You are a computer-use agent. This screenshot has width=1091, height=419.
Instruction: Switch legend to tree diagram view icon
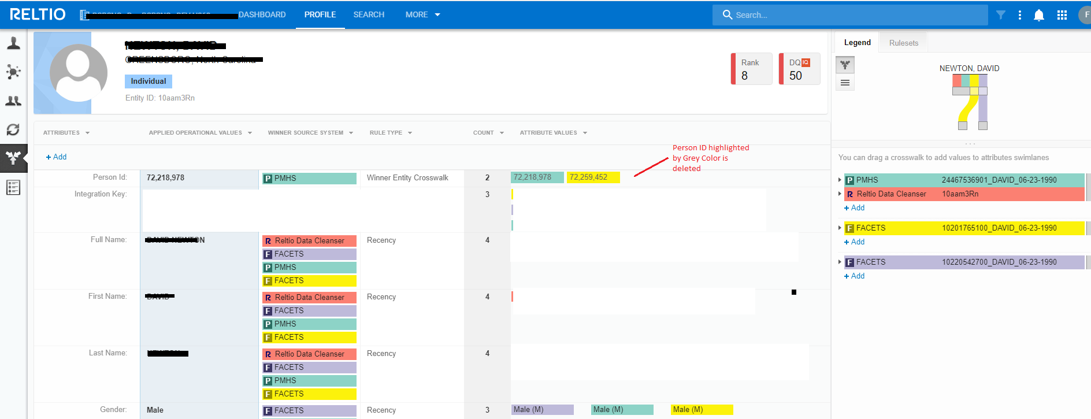[845, 65]
